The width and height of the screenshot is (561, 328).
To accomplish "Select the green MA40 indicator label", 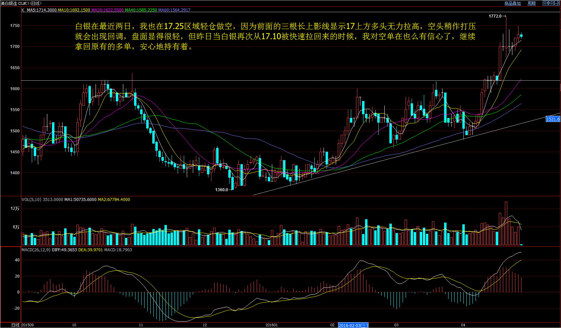I will coord(141,10).
